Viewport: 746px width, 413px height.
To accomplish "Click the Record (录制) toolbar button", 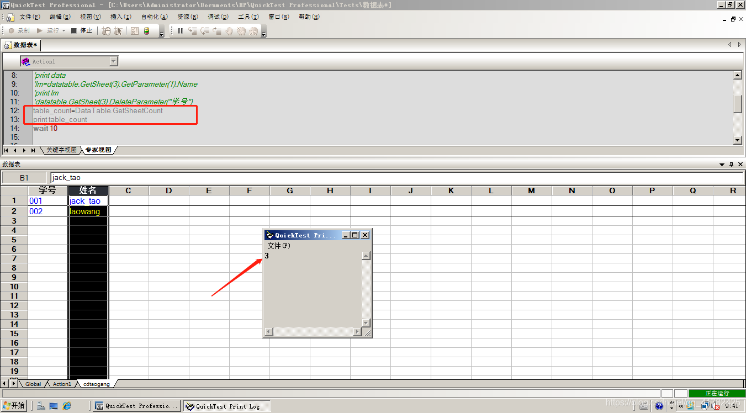I will click(x=19, y=31).
